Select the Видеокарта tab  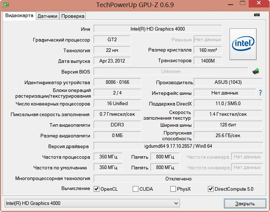point(19,15)
